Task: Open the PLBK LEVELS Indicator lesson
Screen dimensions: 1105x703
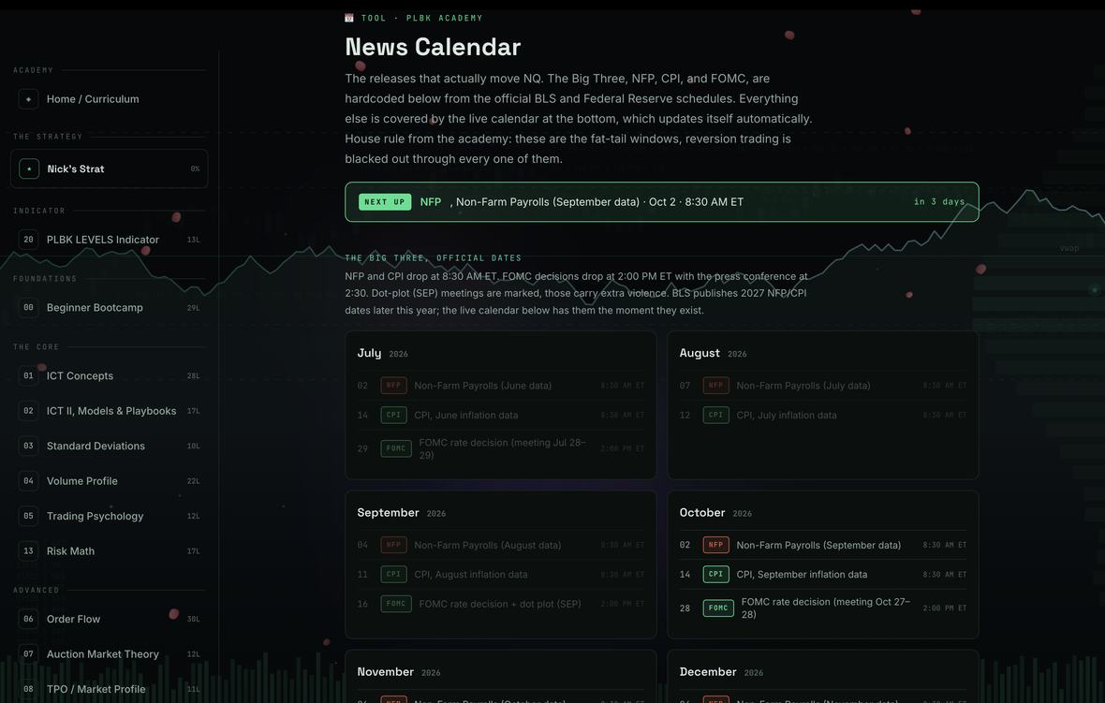Action: point(110,240)
